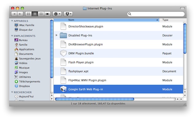Collapse the APPAREILS sidebar section
The height and width of the screenshot is (119, 196).
coord(12,21)
